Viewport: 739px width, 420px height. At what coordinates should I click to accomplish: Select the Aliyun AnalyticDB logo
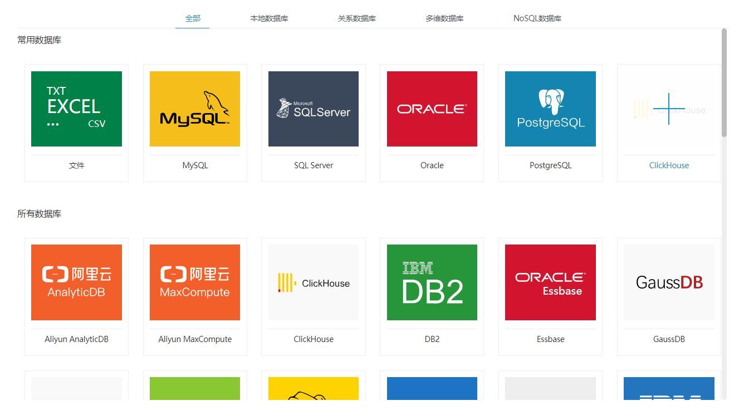coord(76,282)
